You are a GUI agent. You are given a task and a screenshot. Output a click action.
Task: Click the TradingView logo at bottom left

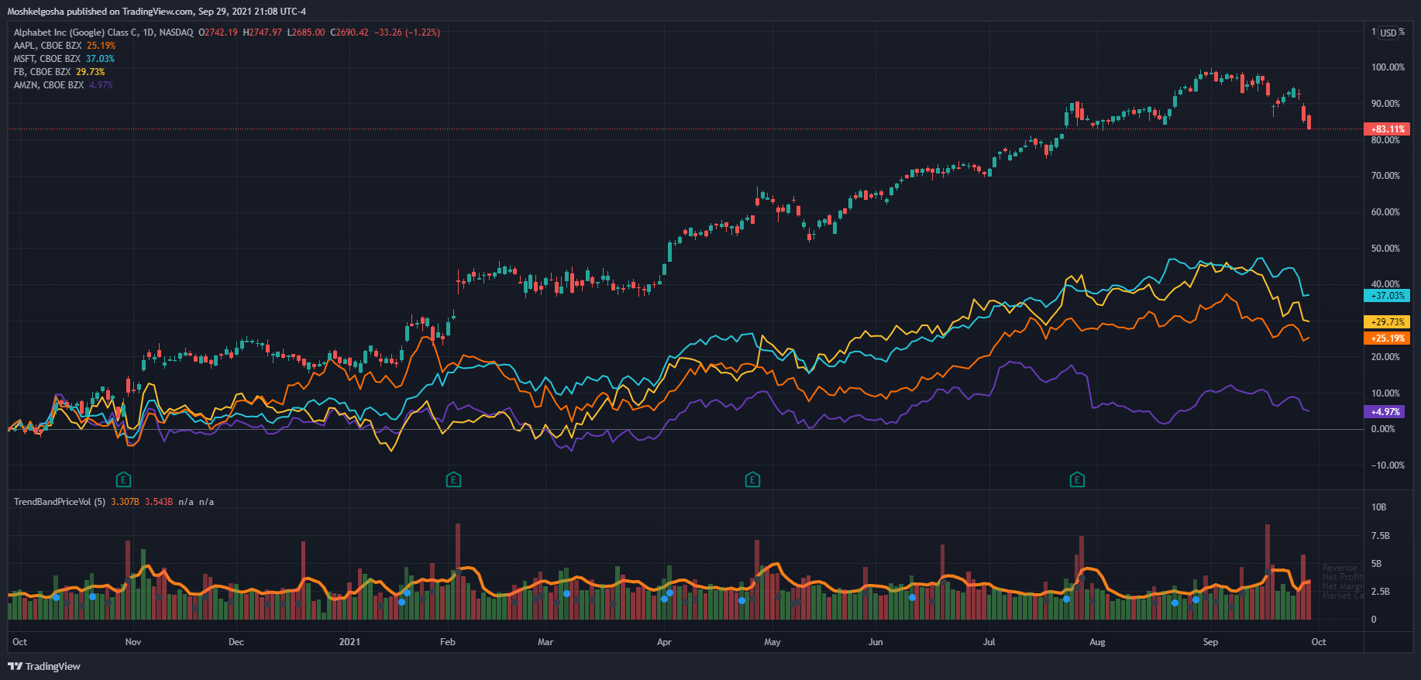pyautogui.click(x=44, y=666)
